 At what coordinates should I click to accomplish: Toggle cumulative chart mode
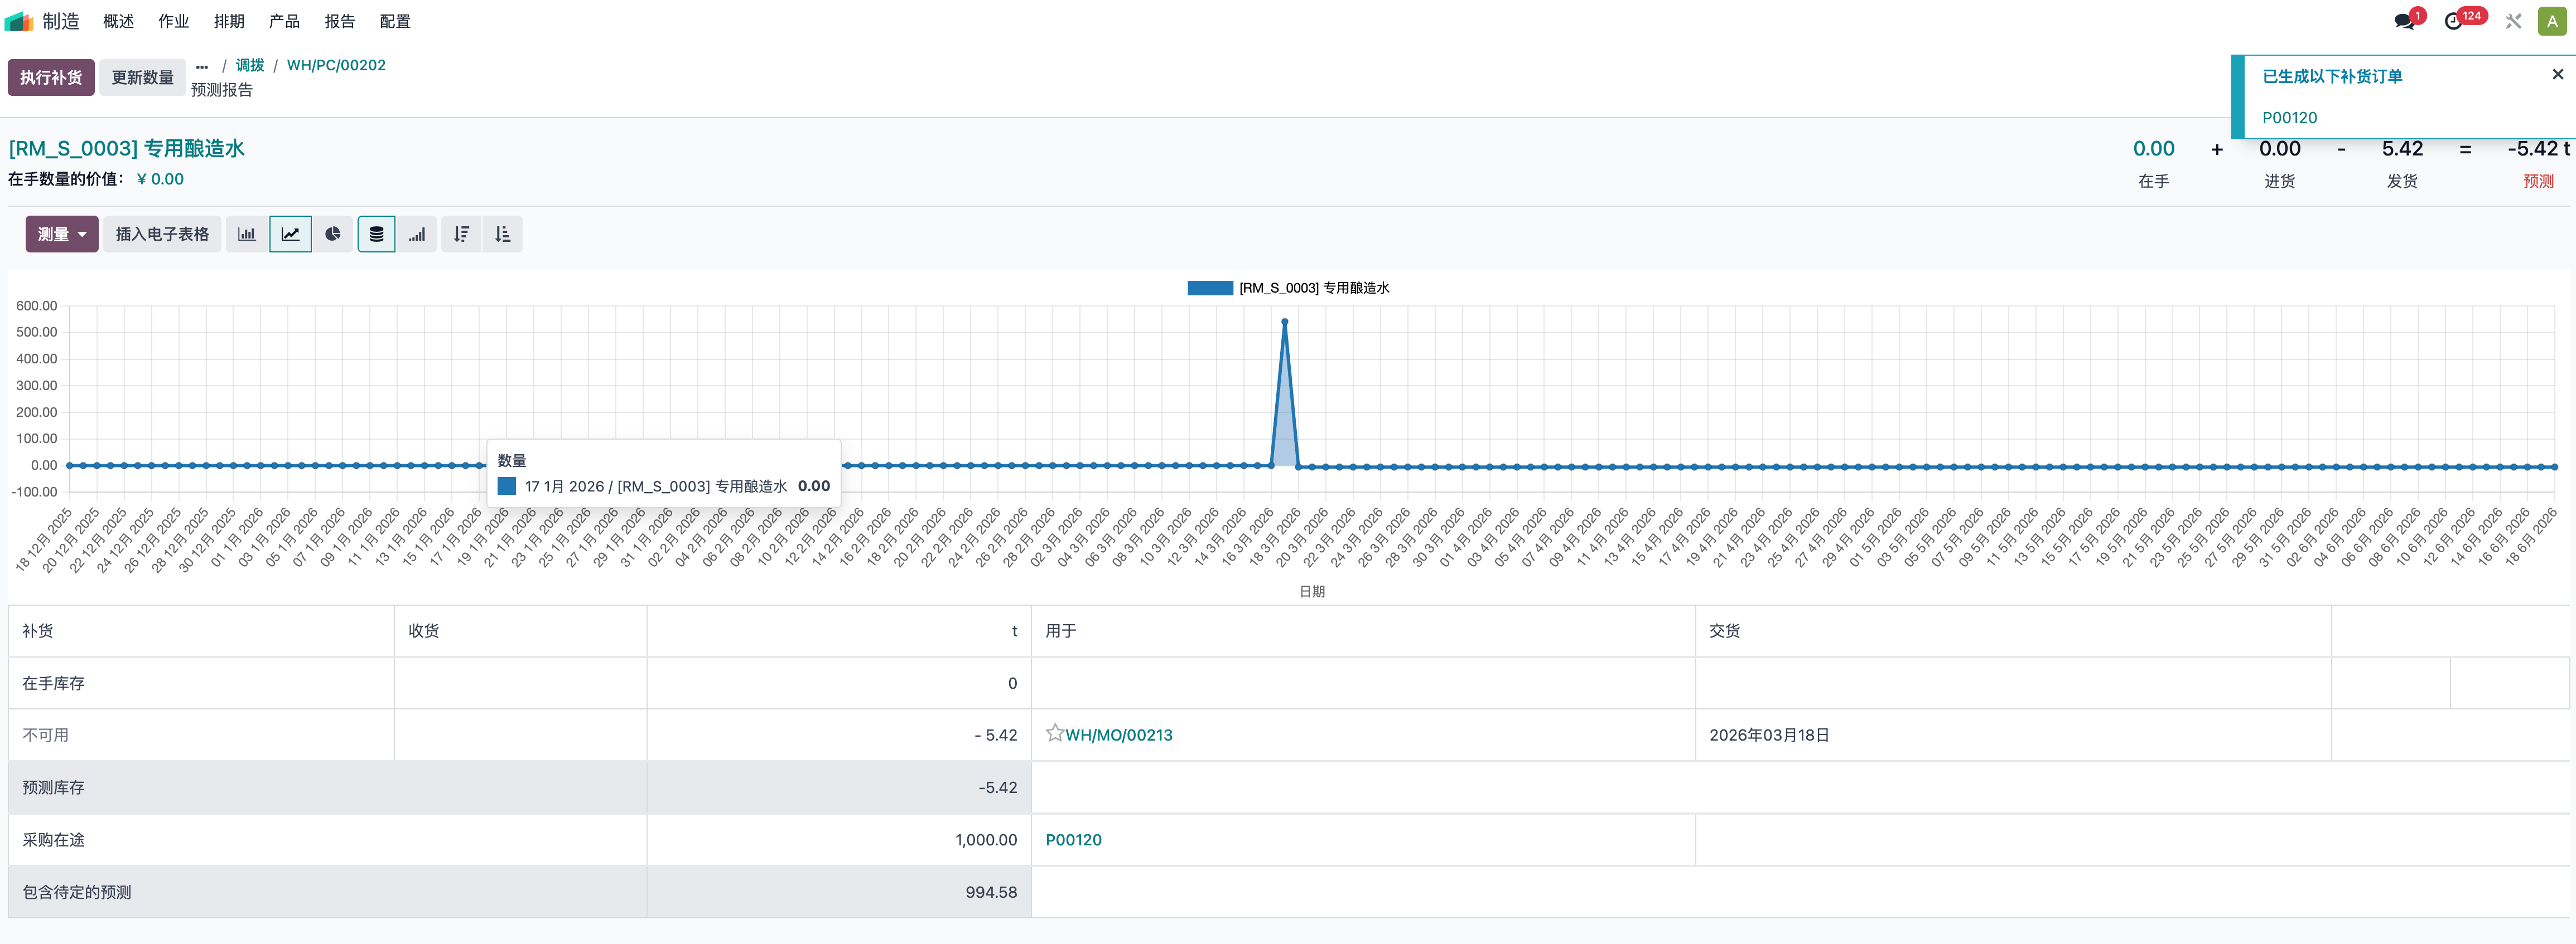tap(417, 233)
